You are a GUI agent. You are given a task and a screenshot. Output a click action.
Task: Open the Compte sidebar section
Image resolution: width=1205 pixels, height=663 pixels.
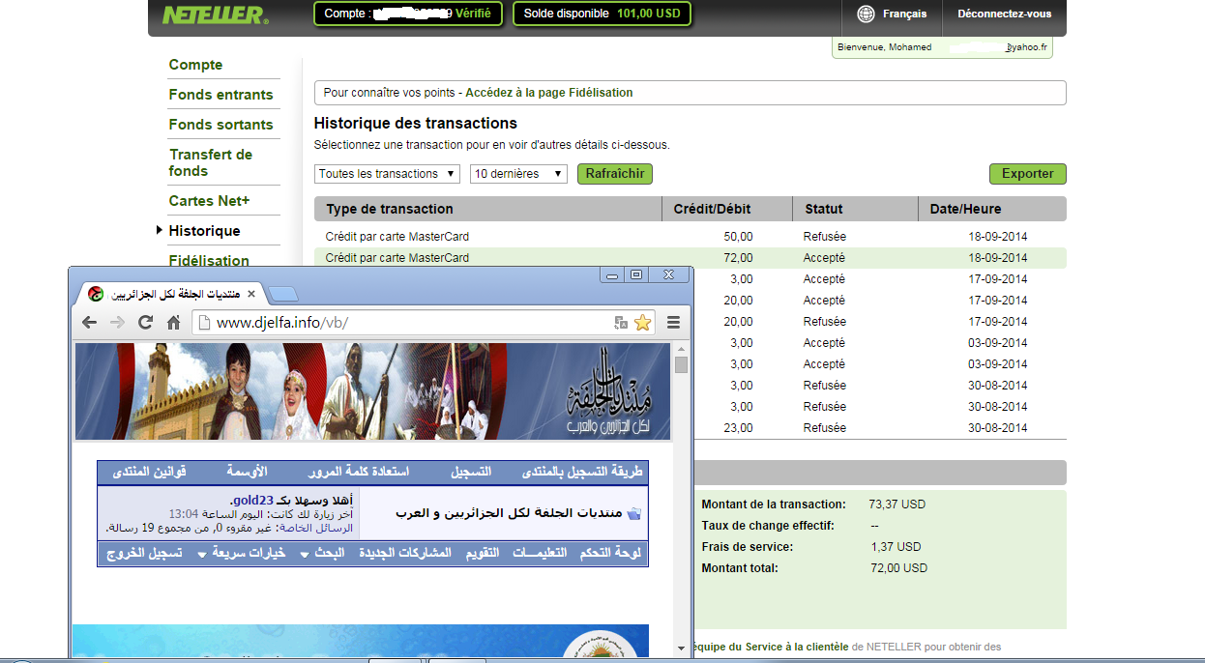[195, 65]
